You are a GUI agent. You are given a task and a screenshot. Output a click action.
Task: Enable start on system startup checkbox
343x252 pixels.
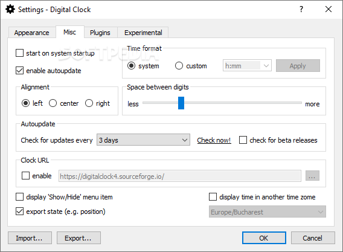[20, 53]
